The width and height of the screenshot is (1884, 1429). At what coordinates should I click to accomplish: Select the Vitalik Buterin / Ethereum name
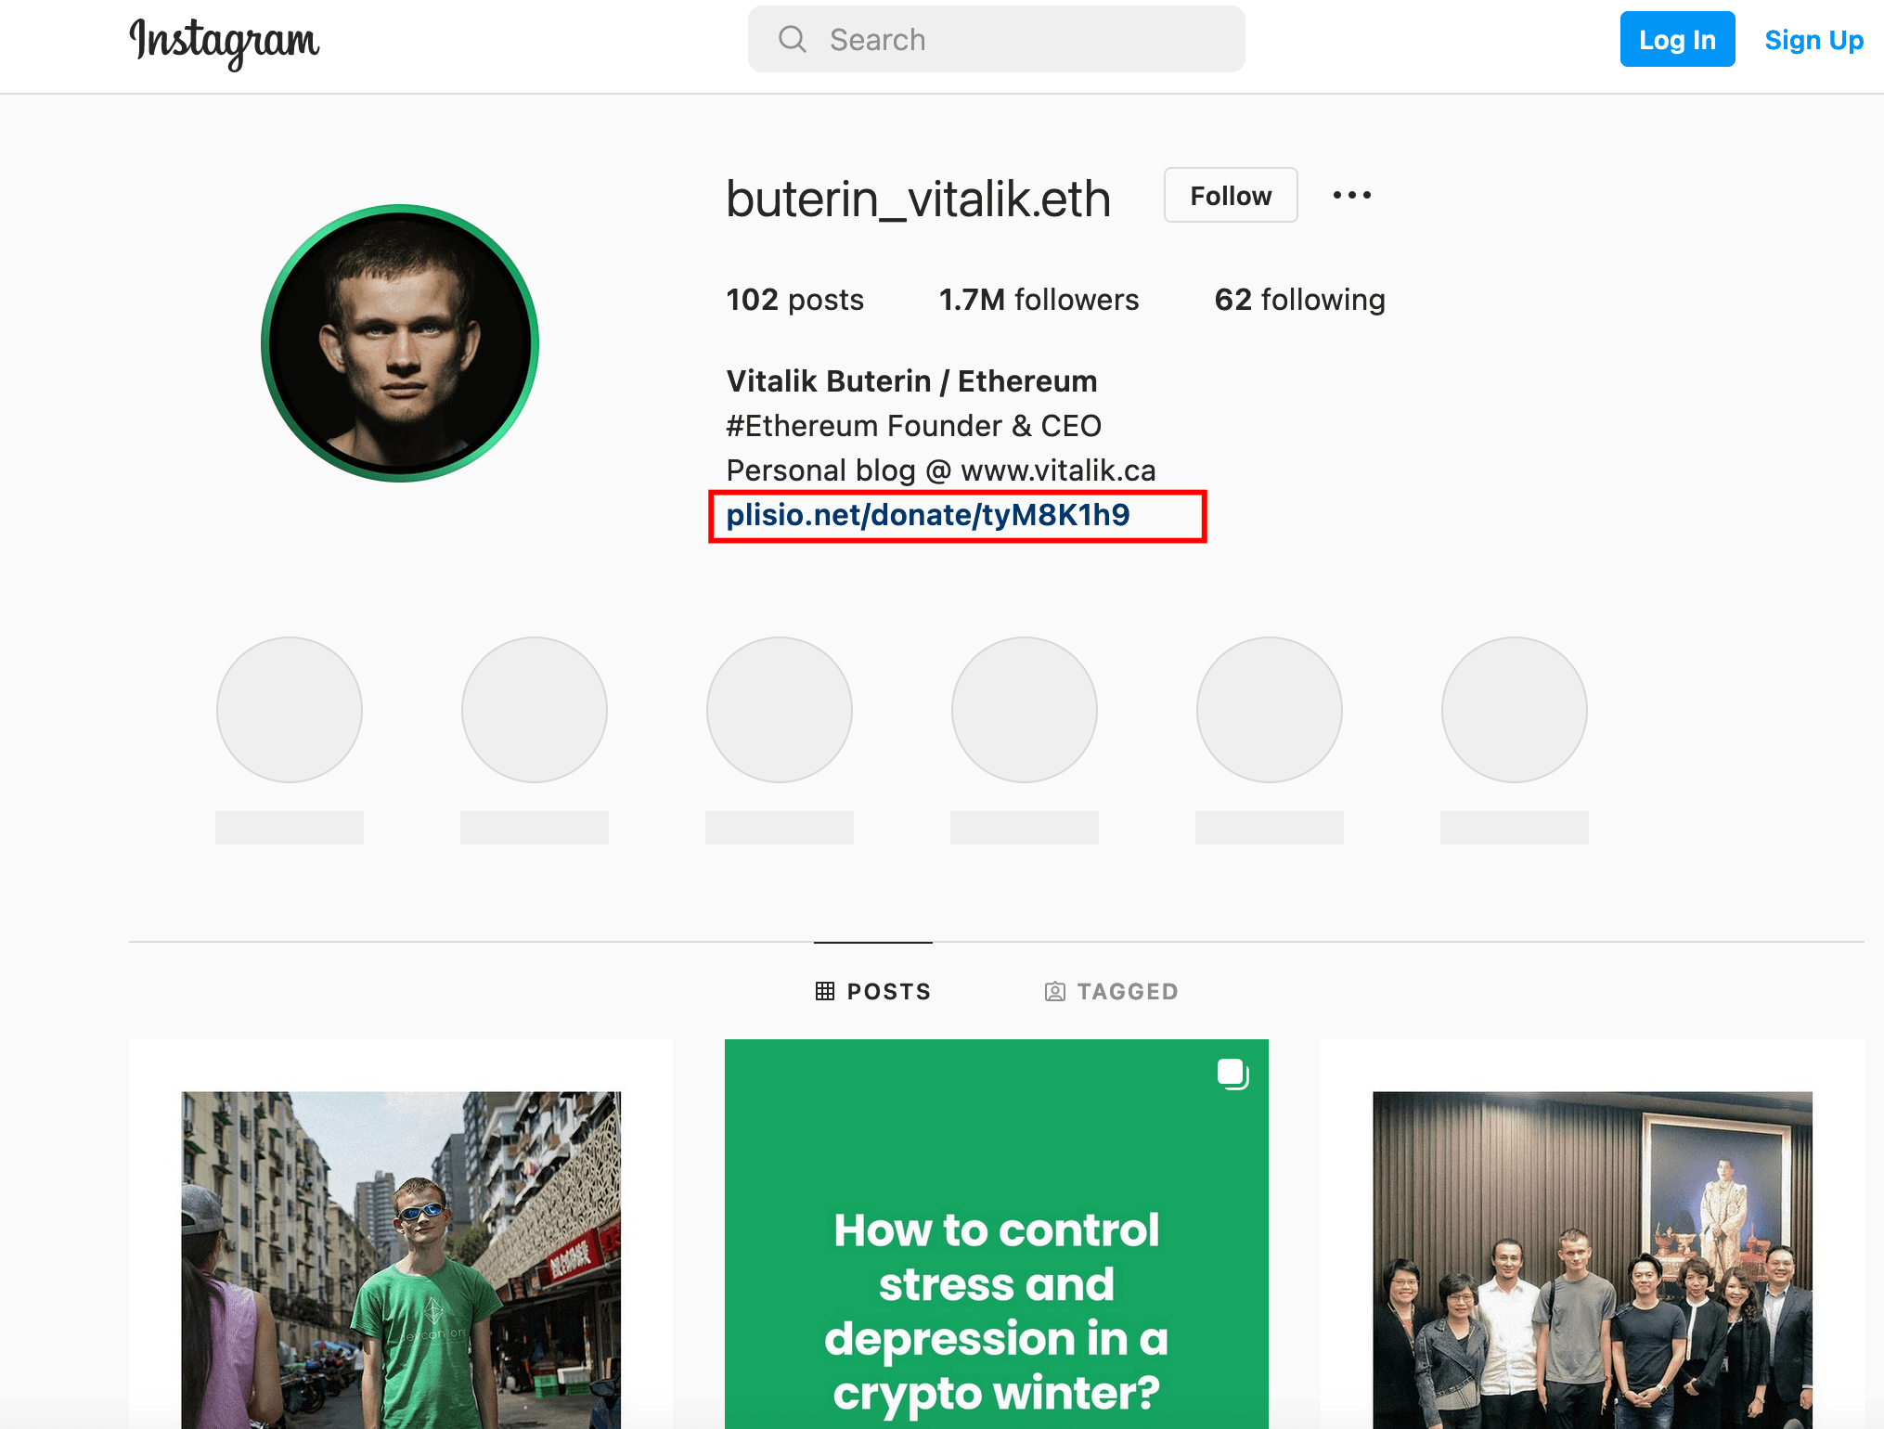[x=911, y=381]
